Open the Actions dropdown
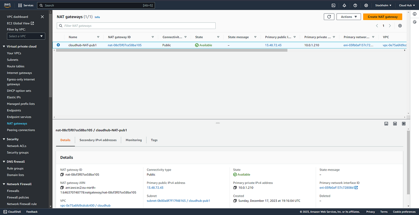The width and height of the screenshot is (419, 215). (x=348, y=17)
